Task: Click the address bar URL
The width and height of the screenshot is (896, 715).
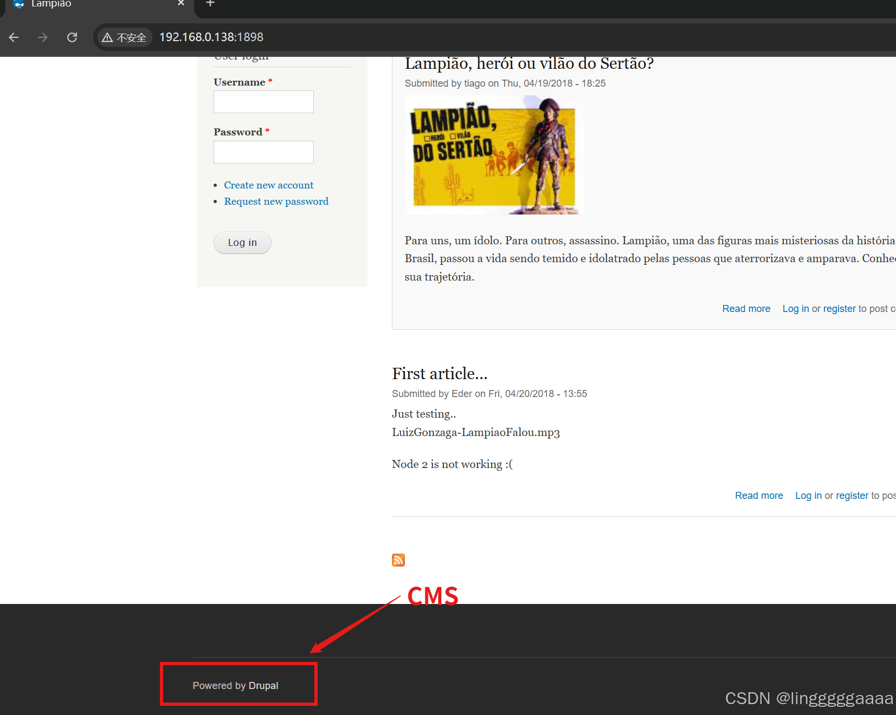Action: pos(211,37)
